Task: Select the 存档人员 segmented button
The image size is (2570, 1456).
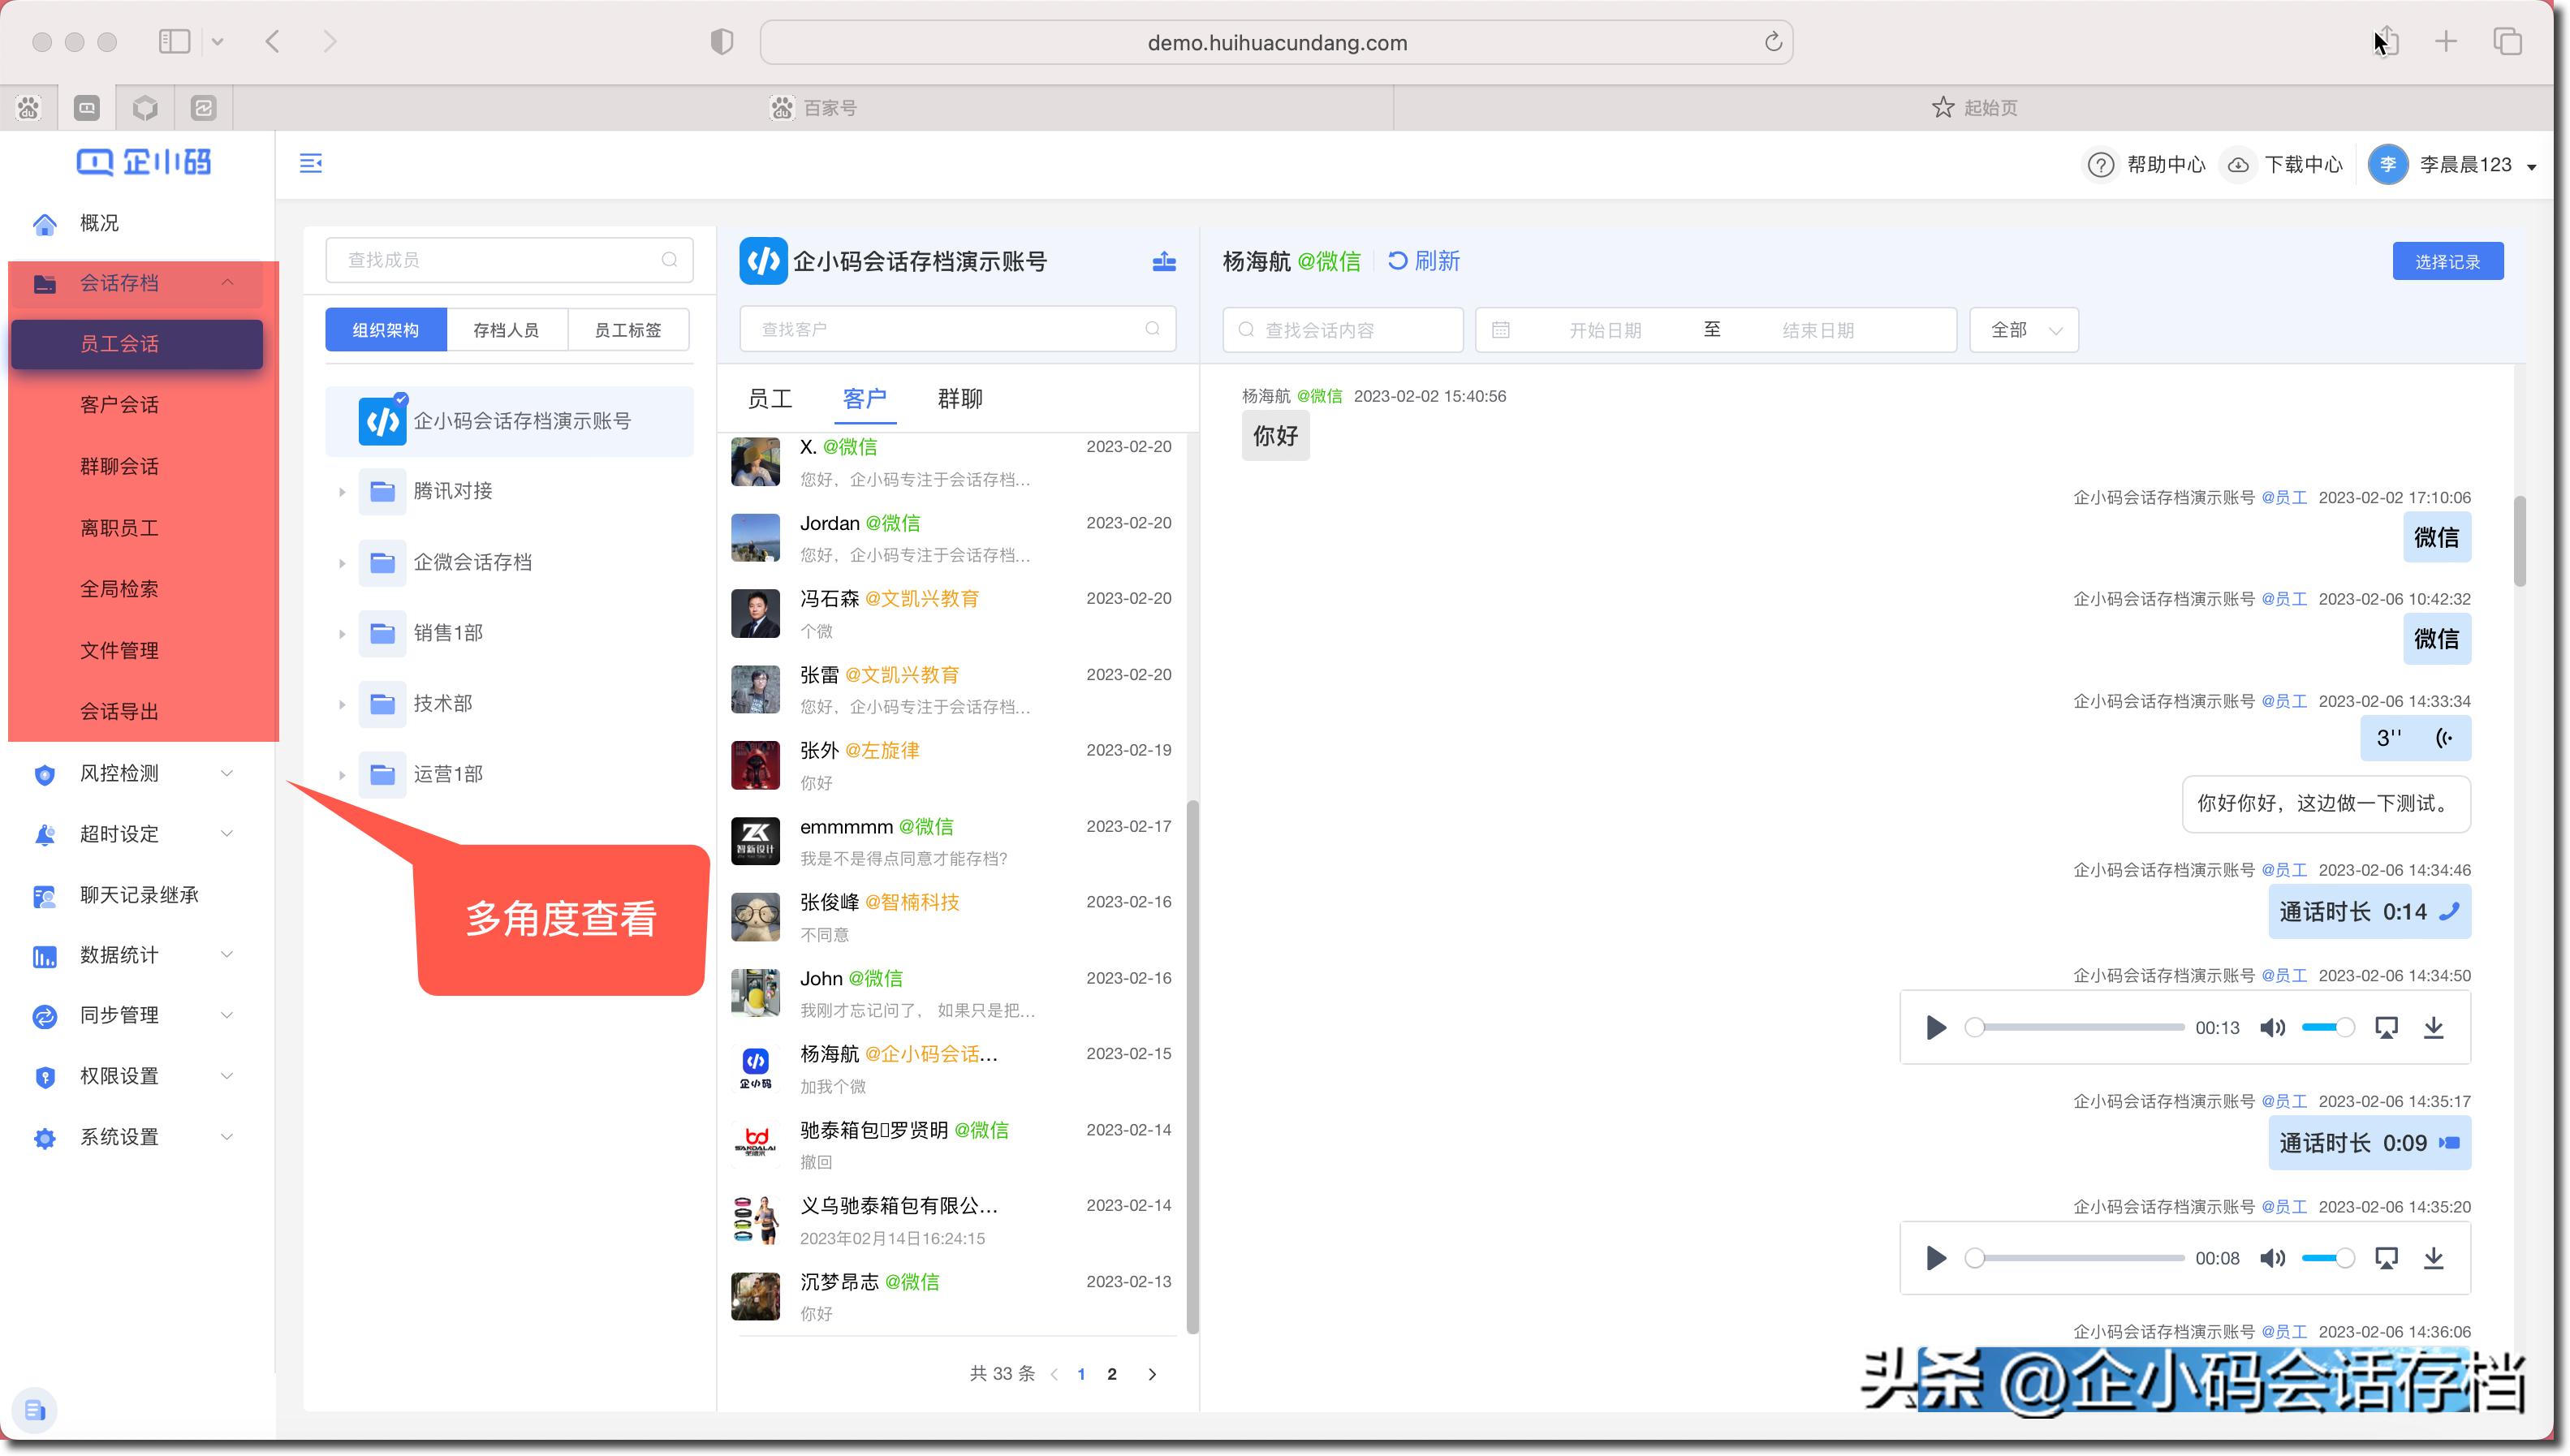Action: [x=506, y=330]
